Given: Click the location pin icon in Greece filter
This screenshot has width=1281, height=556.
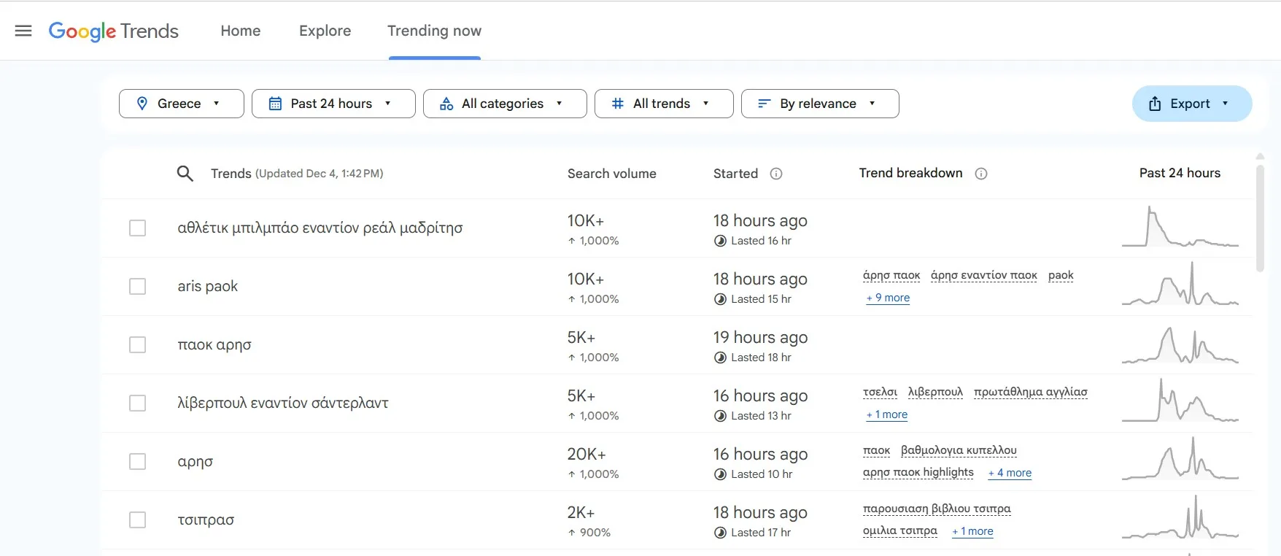Looking at the screenshot, I should [142, 104].
